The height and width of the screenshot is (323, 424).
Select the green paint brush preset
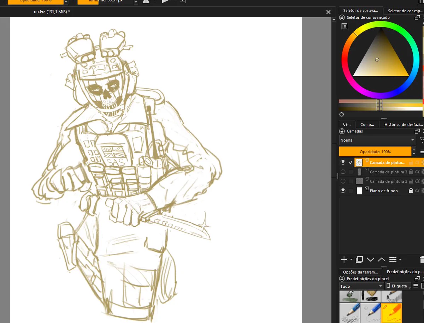tap(349, 297)
